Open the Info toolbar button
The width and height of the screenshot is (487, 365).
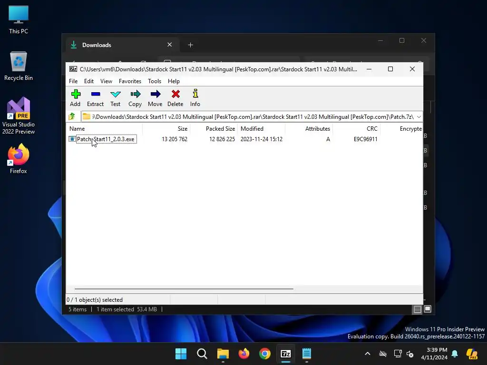pos(195,98)
